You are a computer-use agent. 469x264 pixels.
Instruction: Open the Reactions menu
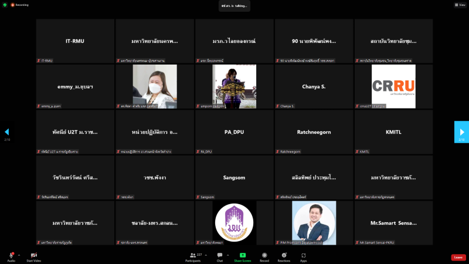tap(284, 255)
